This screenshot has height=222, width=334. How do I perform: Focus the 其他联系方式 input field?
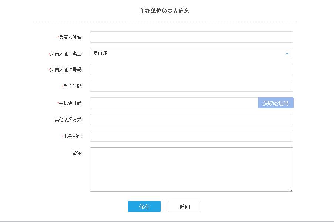[x=191, y=120]
